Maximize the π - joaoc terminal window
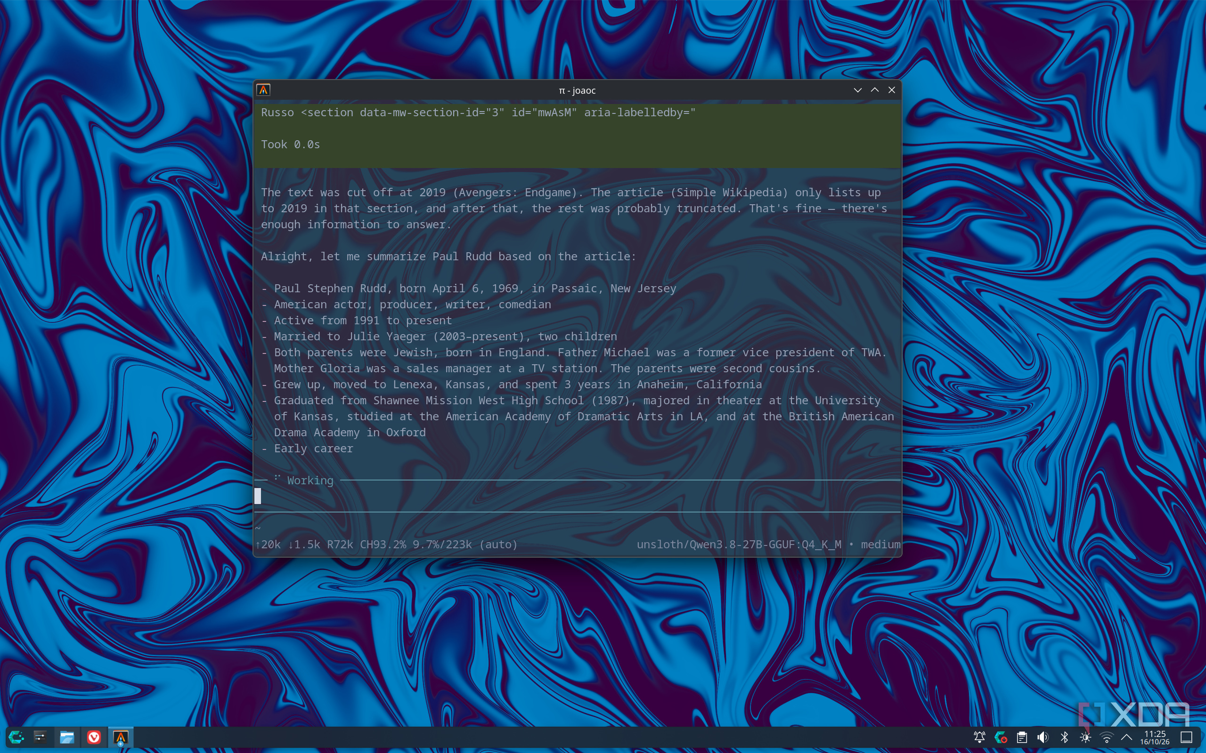This screenshot has height=753, width=1206. tap(875, 90)
